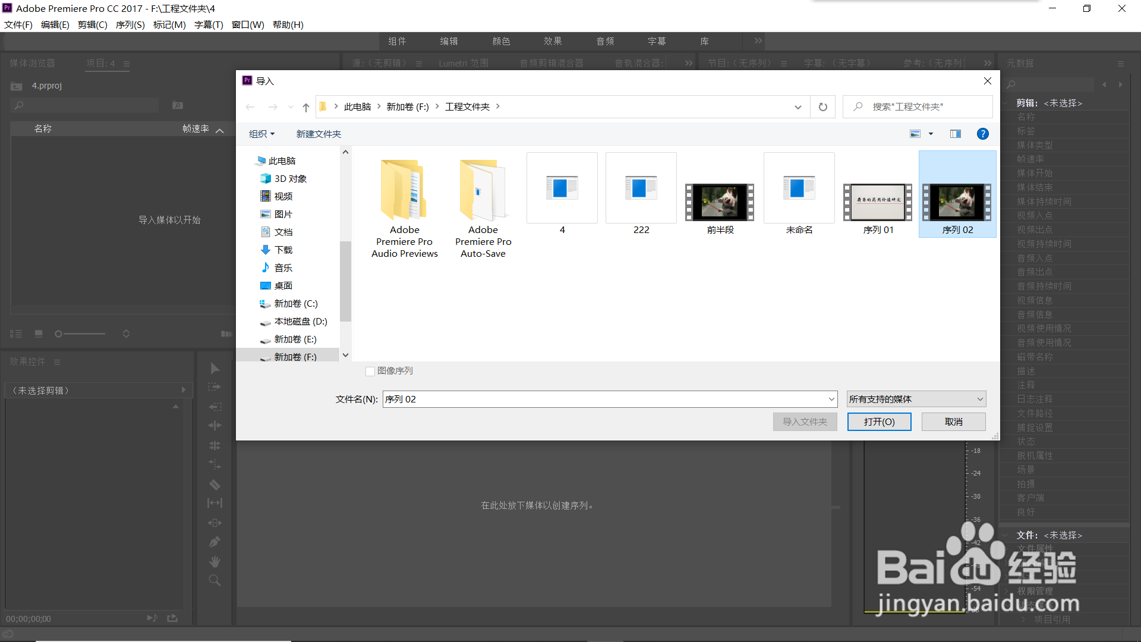Expand the workspace overflow chevron
Image resolution: width=1141 pixels, height=642 pixels.
(x=758, y=41)
